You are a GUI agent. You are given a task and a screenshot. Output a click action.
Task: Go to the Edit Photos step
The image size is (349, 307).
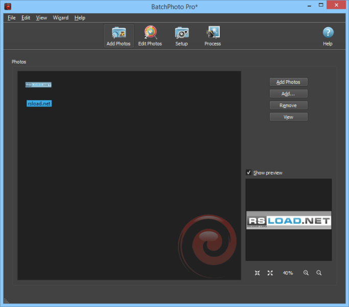pos(150,36)
